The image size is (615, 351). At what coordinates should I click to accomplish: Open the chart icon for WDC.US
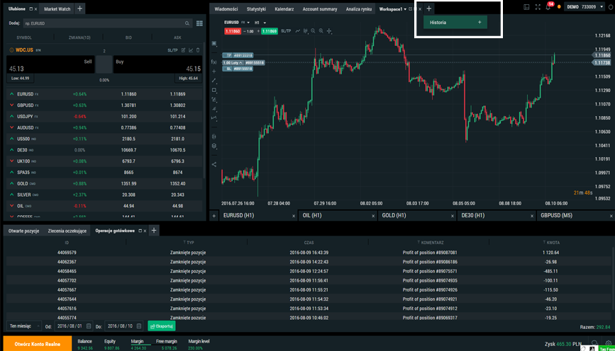[190, 50]
